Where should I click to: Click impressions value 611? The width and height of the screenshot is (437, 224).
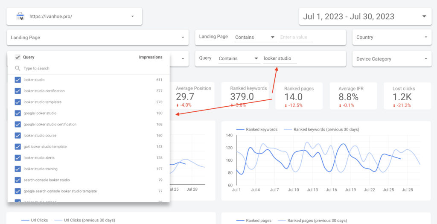159,80
